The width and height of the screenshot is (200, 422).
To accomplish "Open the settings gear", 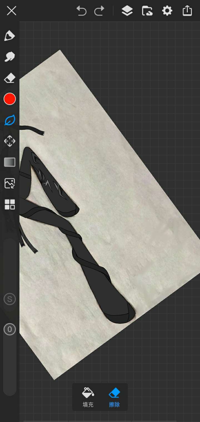I will click(x=167, y=11).
